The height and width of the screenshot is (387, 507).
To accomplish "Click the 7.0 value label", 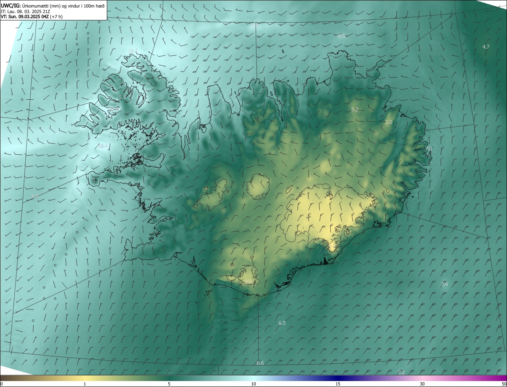I will pos(429,148).
